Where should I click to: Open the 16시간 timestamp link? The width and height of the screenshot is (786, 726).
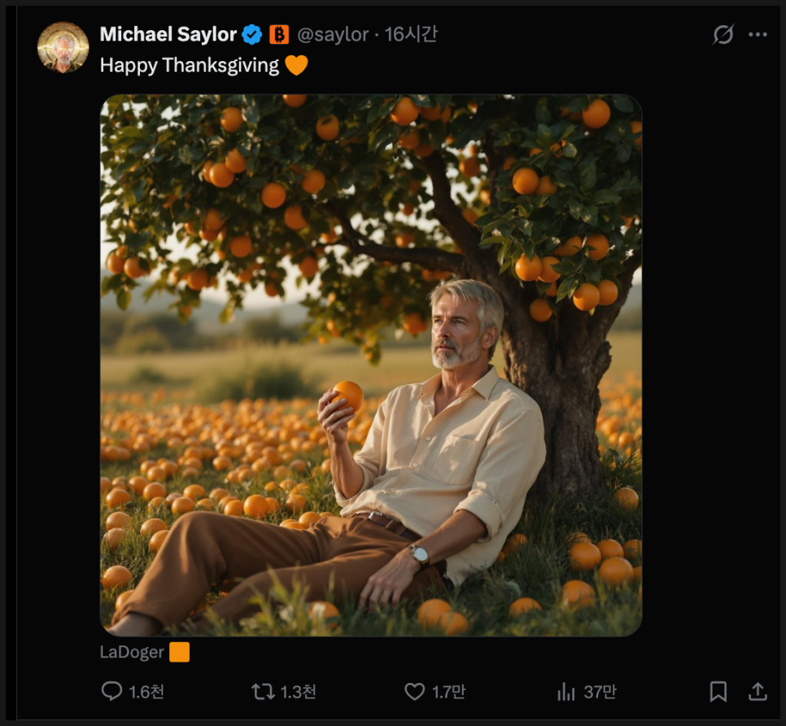tap(411, 34)
